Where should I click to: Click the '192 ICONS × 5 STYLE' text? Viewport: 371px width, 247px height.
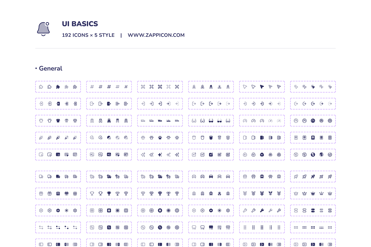(x=88, y=35)
